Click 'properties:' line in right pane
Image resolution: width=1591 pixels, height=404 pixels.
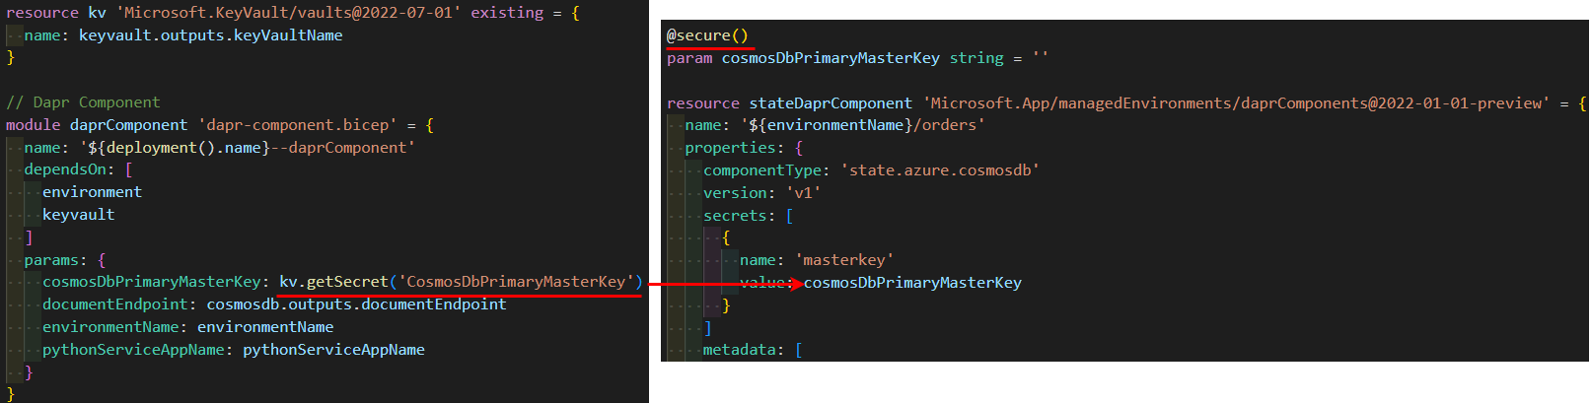point(744,148)
